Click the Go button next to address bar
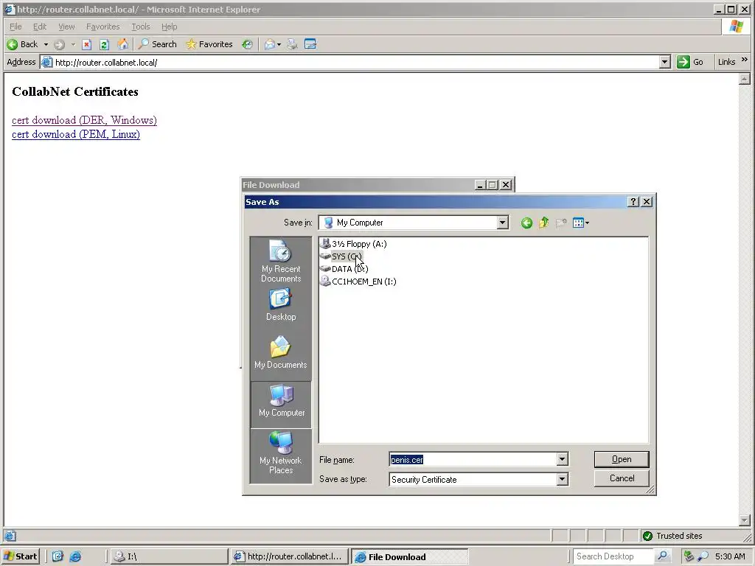The height and width of the screenshot is (566, 755). 690,62
